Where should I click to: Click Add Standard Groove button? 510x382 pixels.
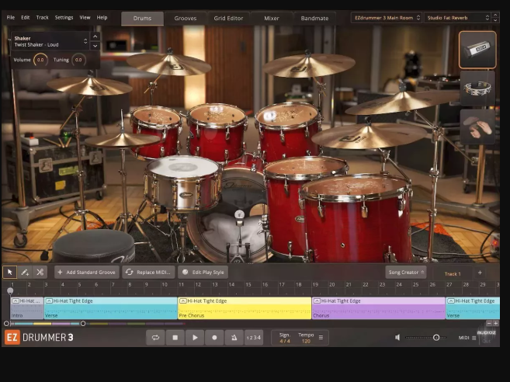tap(87, 273)
